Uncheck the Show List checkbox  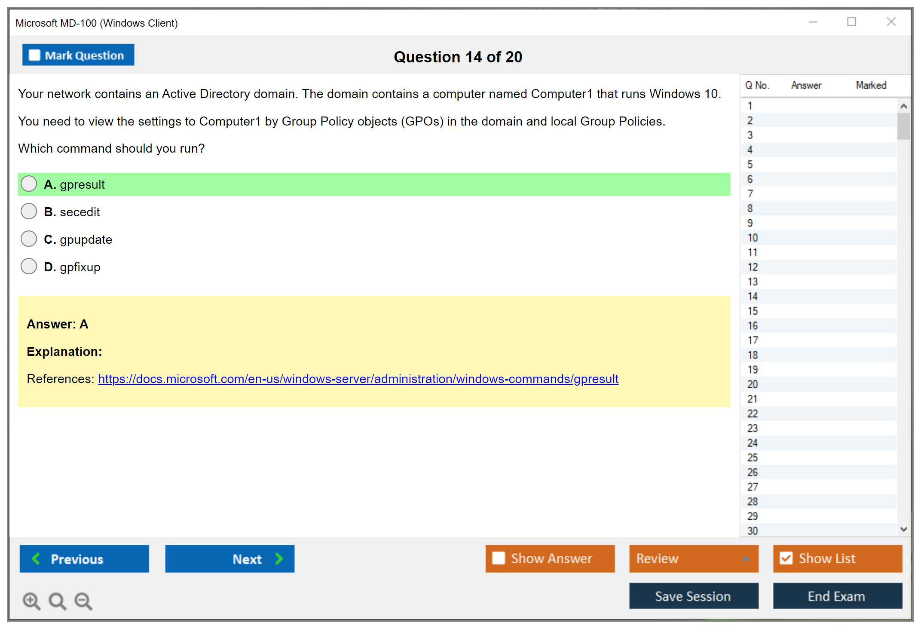click(x=786, y=558)
